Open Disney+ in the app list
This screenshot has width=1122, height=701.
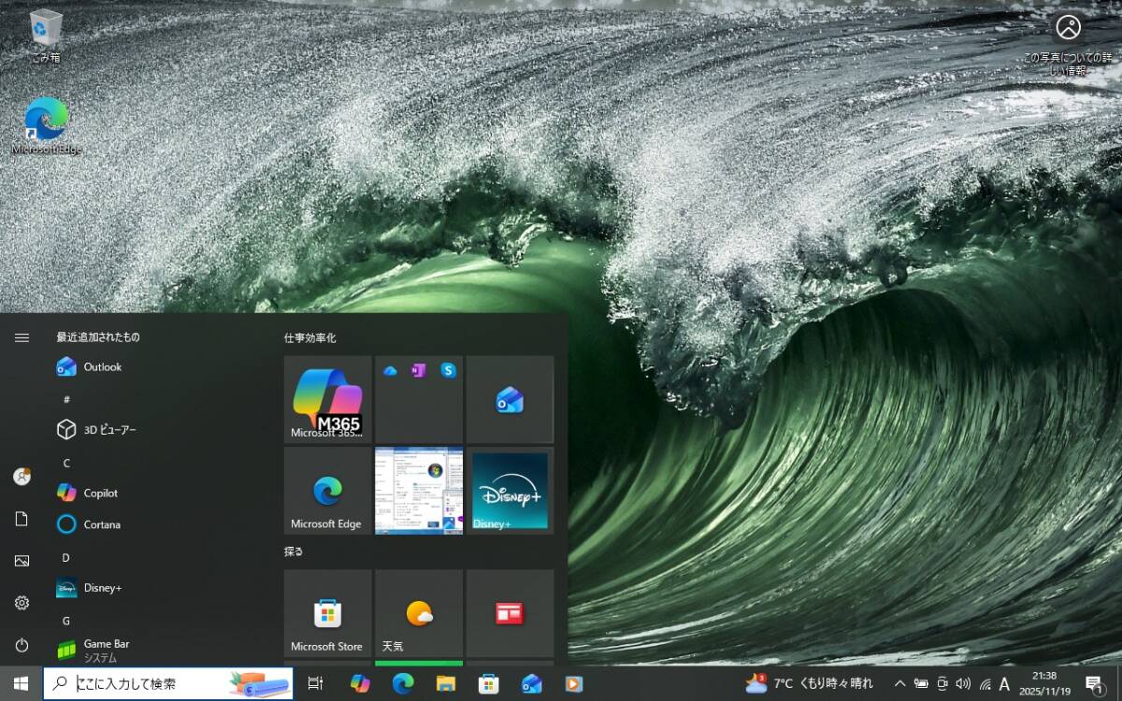(159, 588)
